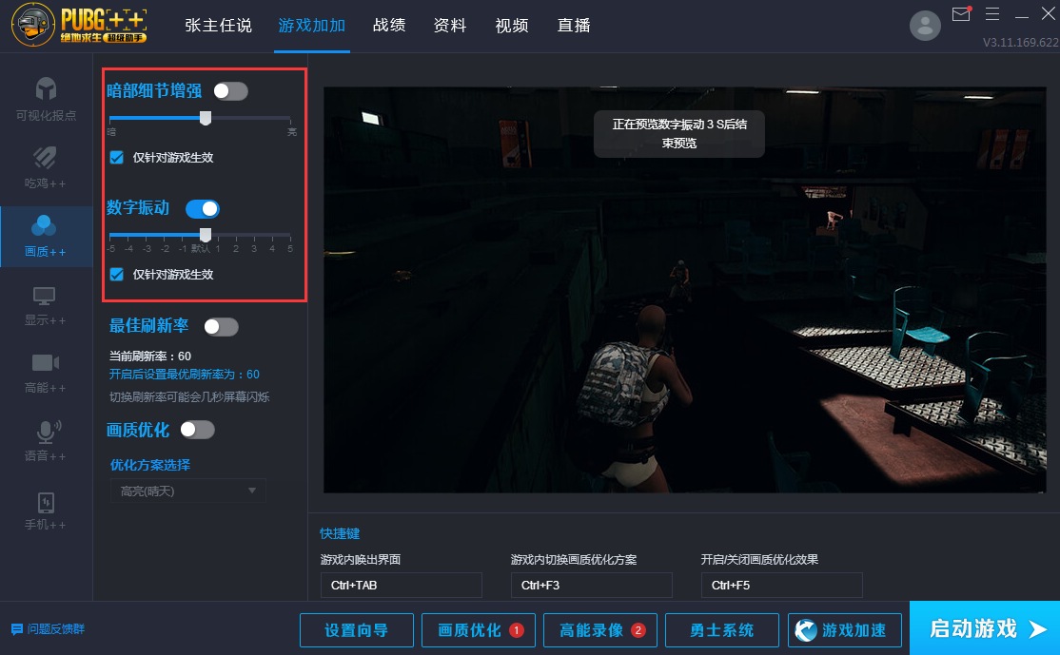
Task: Click the 优化方案选择 label
Action: (x=150, y=465)
